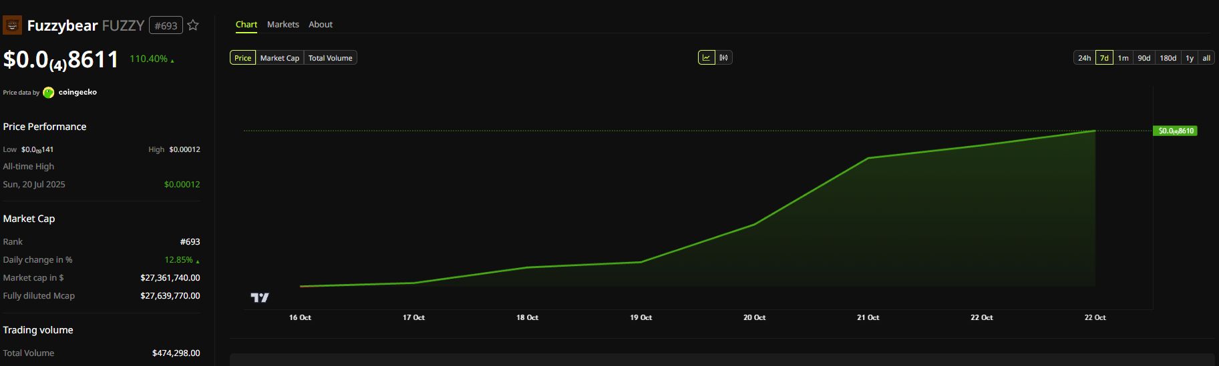Set chart range to 1m
The height and width of the screenshot is (366, 1219).
click(x=1123, y=58)
